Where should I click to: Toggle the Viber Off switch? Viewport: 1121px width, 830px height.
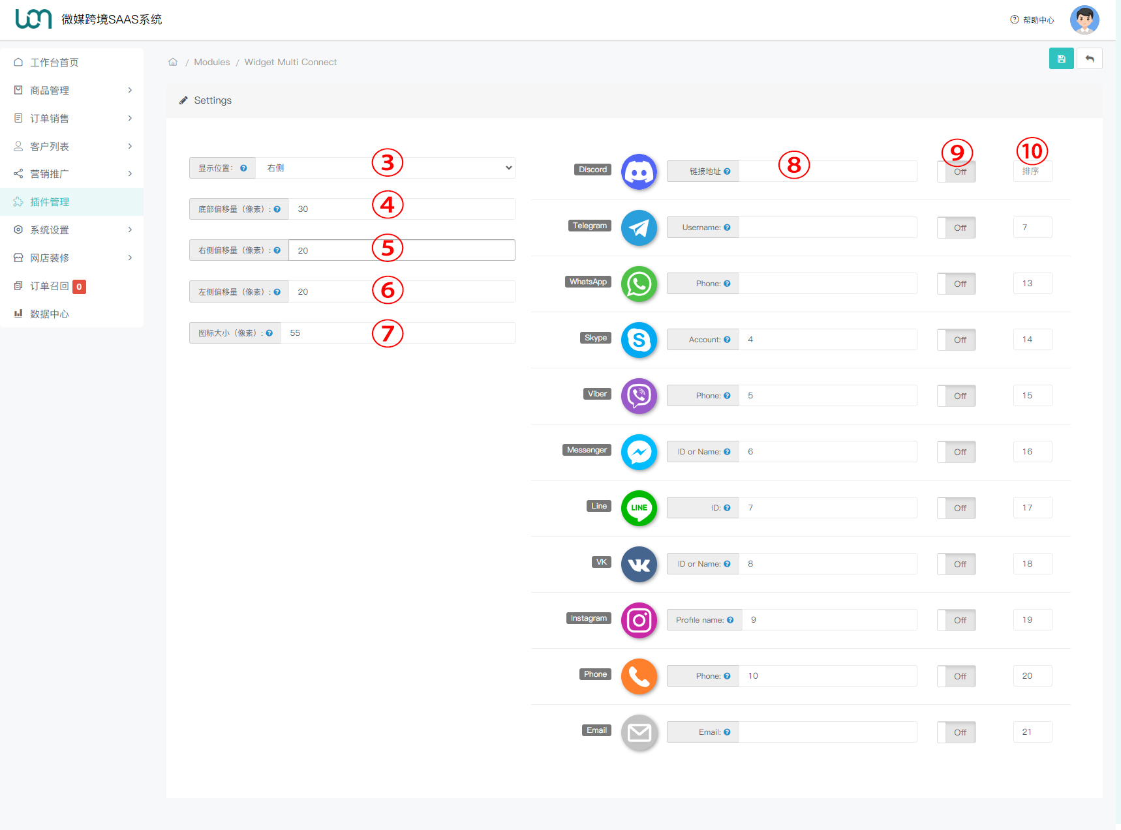pyautogui.click(x=957, y=396)
